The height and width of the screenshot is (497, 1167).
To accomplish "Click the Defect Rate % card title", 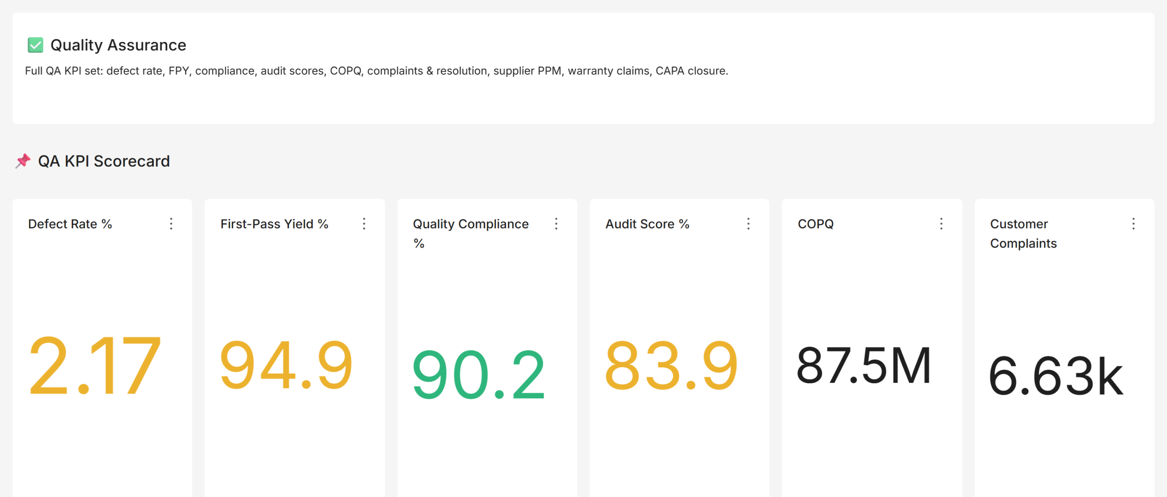I will point(70,224).
